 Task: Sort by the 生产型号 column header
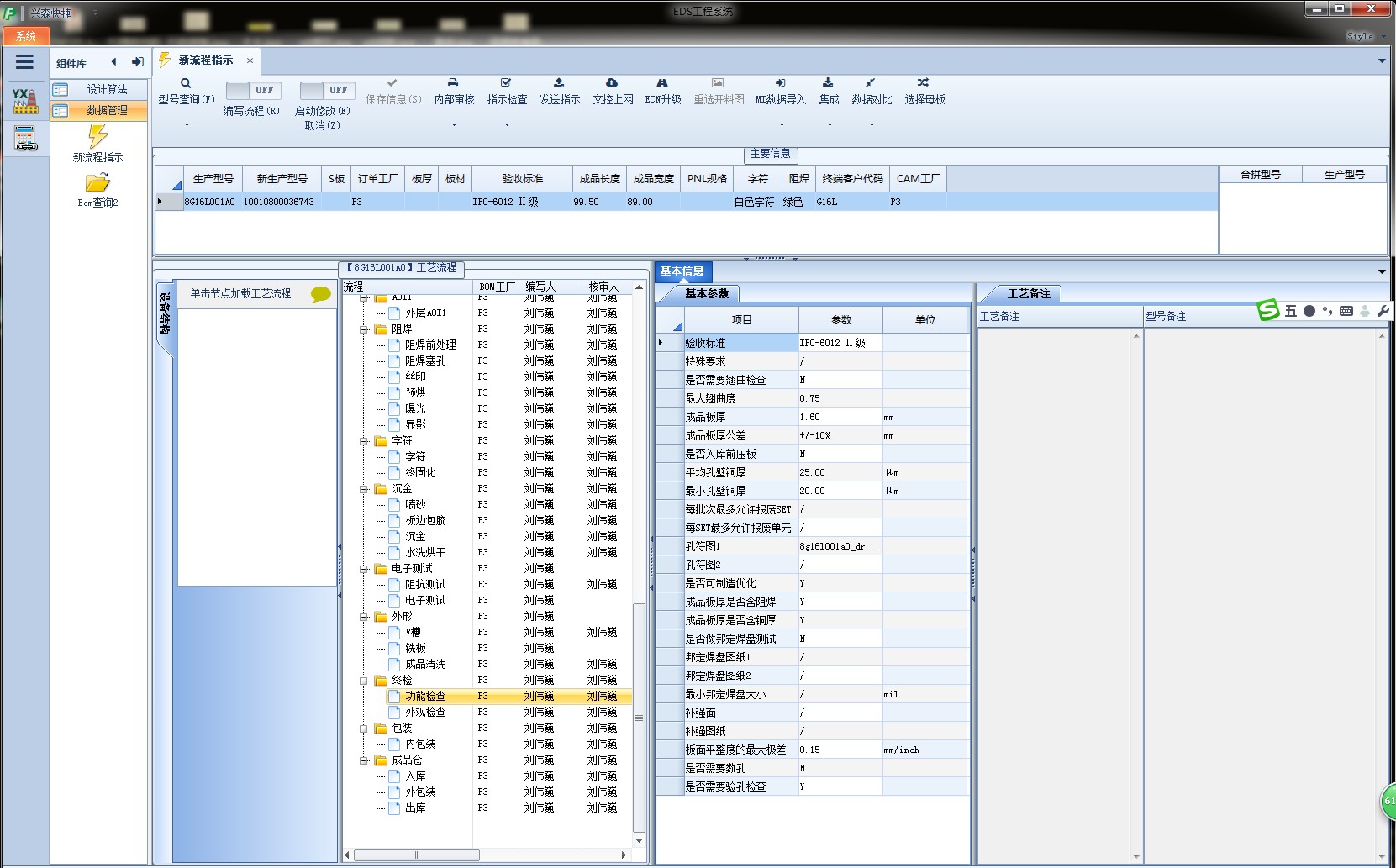click(213, 179)
